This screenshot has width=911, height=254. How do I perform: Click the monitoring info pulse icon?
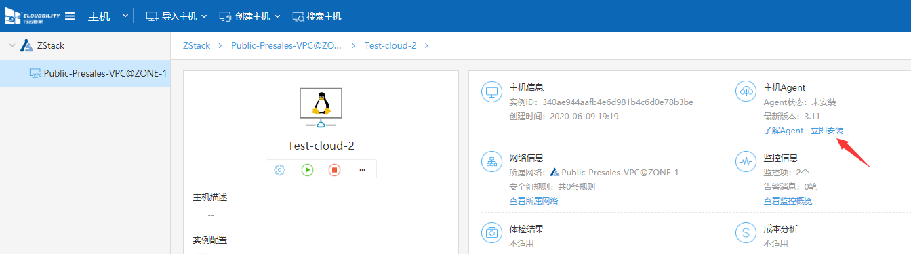pos(746,162)
